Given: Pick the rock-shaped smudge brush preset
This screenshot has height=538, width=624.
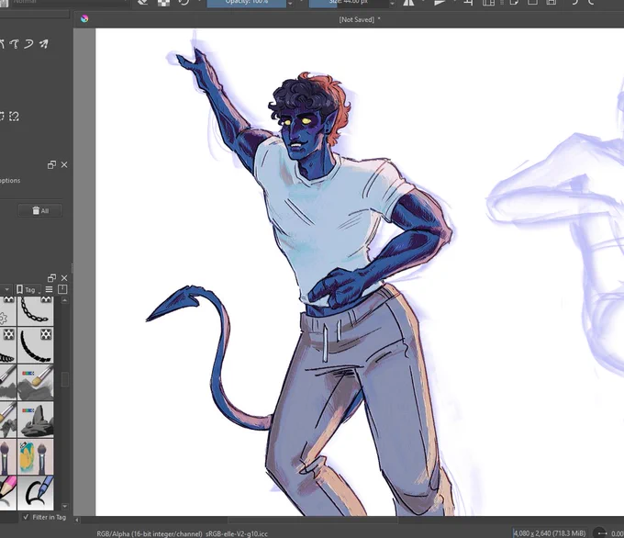Looking at the screenshot, I should (36, 420).
